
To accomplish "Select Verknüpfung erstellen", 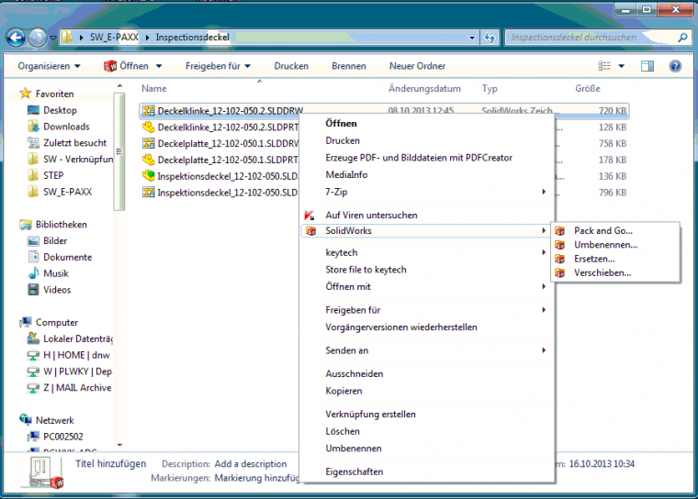I will click(x=370, y=414).
